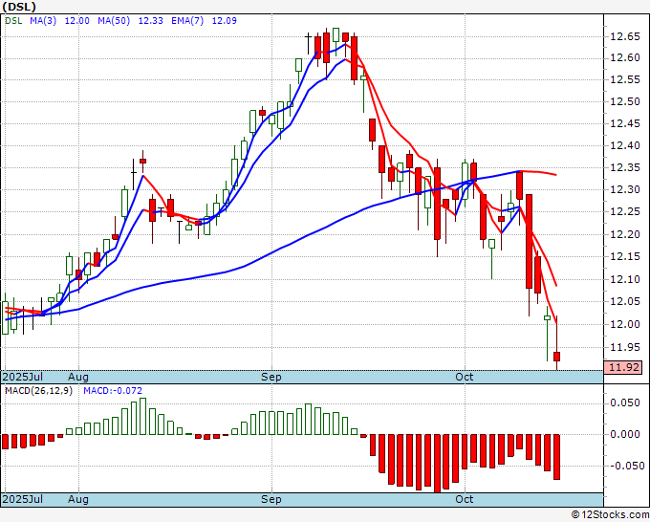
Task: Select the EMA(7) legend label
Action: (x=187, y=21)
